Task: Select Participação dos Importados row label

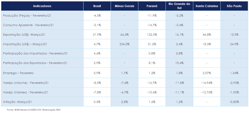Action: tap(35, 54)
